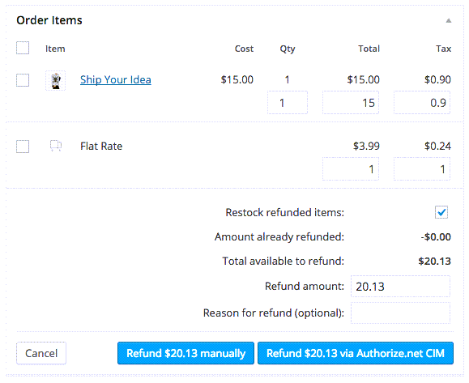The image size is (469, 383).
Task: Check the Flat Rate row checkbox
Action: tap(23, 147)
